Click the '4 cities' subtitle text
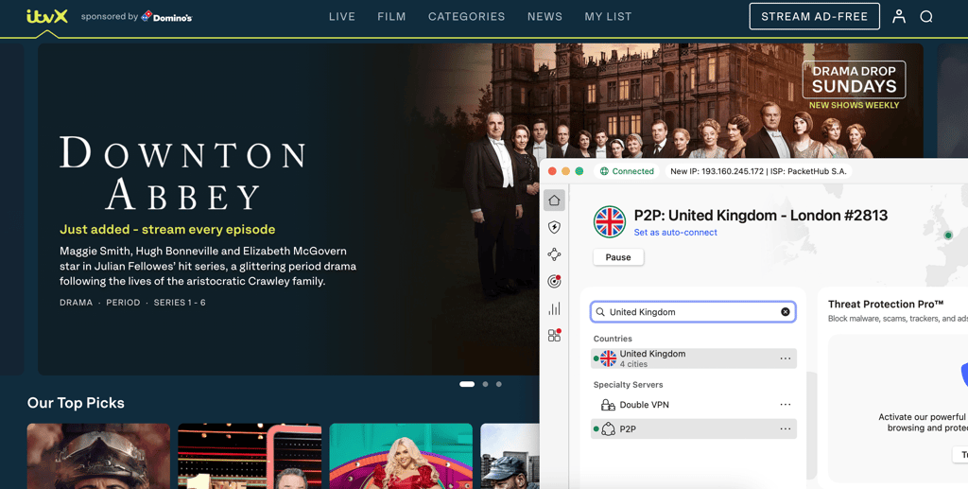The width and height of the screenshot is (968, 489). (633, 364)
